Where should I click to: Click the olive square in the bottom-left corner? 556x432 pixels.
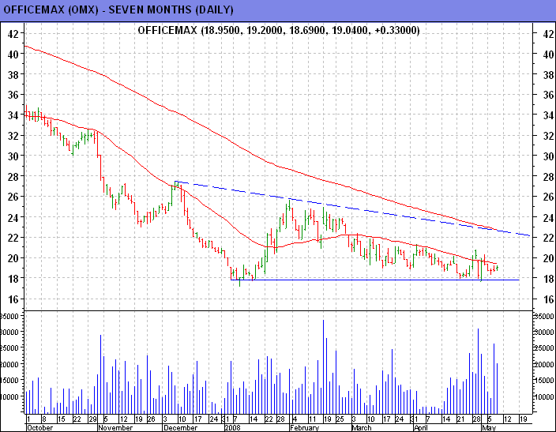pyautogui.click(x=11, y=423)
